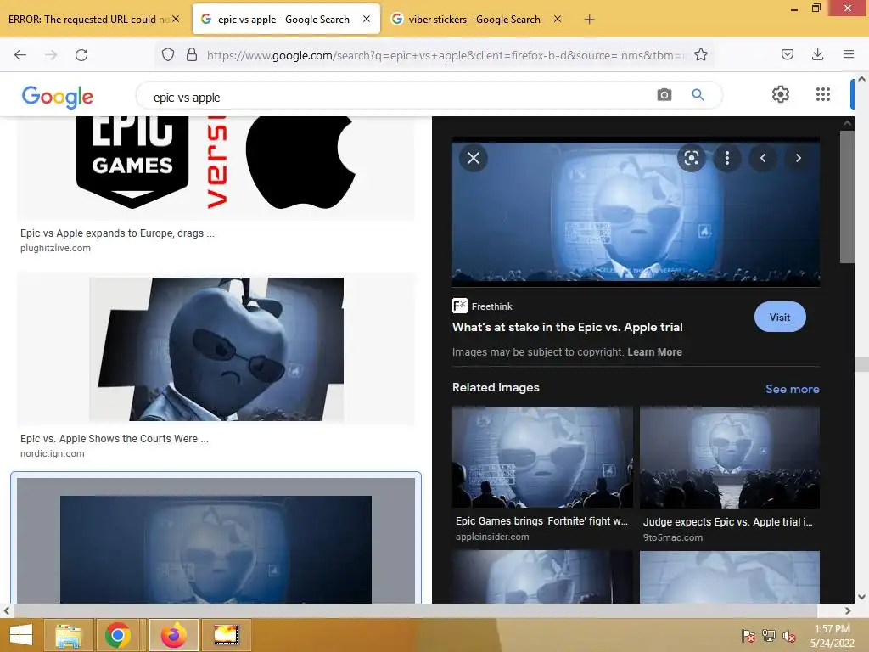
Task: Open the Google apps grid
Action: [823, 94]
